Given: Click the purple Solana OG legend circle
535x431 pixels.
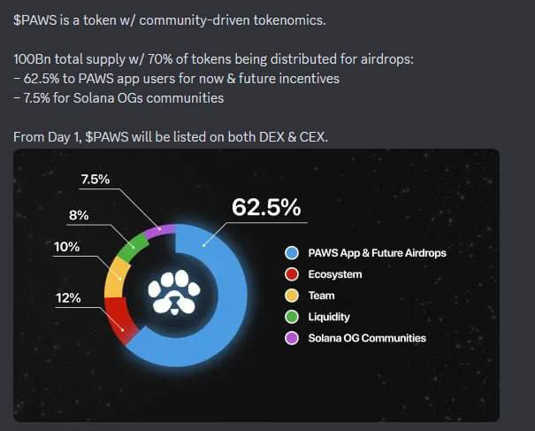Looking at the screenshot, I should click(x=292, y=338).
